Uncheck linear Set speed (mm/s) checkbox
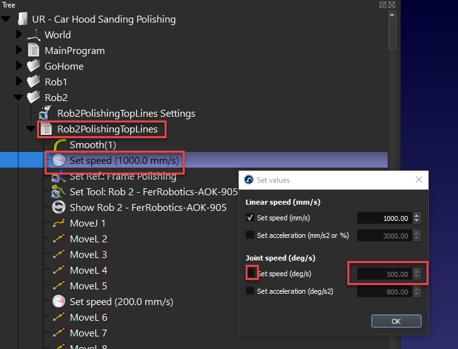The width and height of the screenshot is (458, 349). pos(250,217)
